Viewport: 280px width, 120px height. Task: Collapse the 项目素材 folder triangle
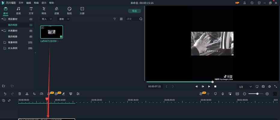(x=2, y=19)
